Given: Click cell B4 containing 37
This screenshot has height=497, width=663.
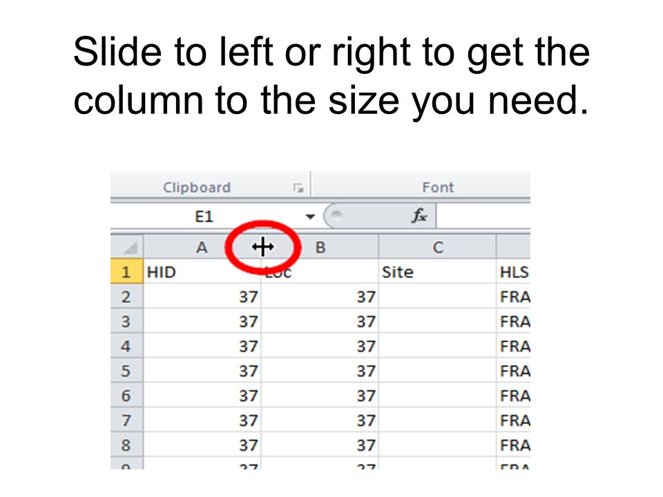Looking at the screenshot, I should pos(320,346).
